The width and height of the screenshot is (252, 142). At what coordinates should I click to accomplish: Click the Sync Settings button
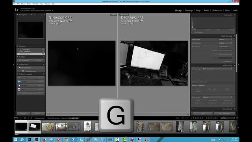point(224,114)
